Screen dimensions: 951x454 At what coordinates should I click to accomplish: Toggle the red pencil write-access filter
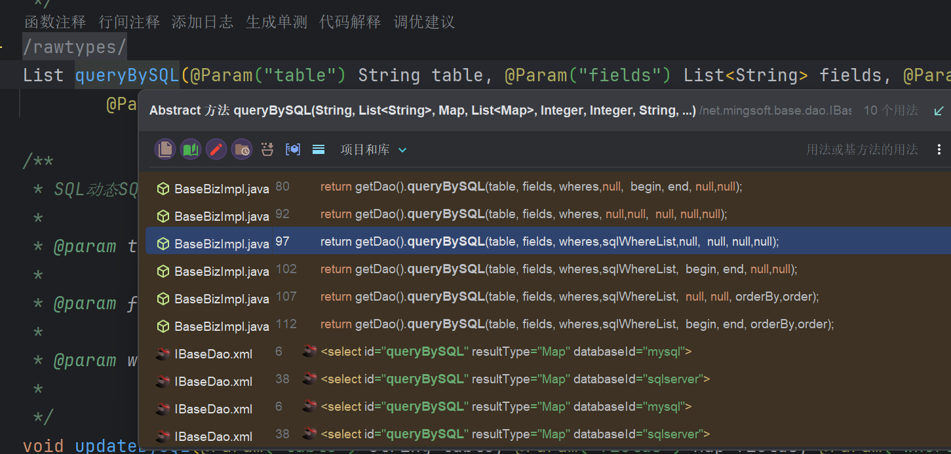[216, 149]
